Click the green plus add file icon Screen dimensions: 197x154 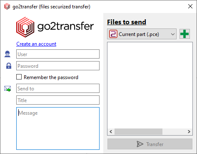coord(185,34)
